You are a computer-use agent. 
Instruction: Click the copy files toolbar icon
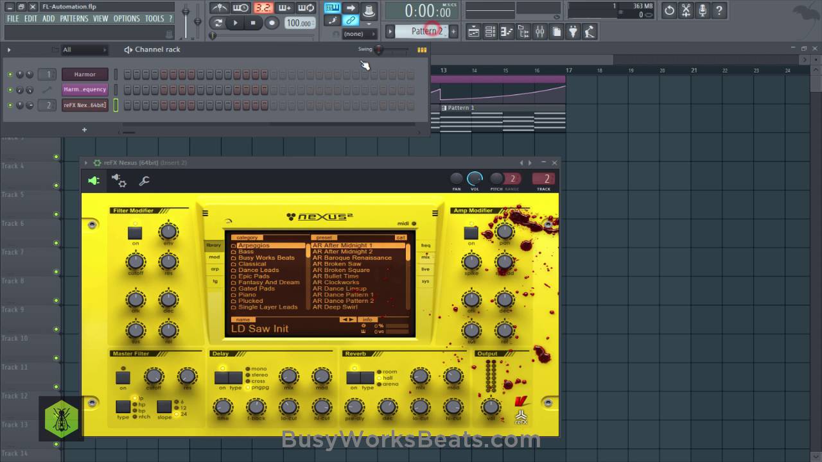[x=556, y=31]
